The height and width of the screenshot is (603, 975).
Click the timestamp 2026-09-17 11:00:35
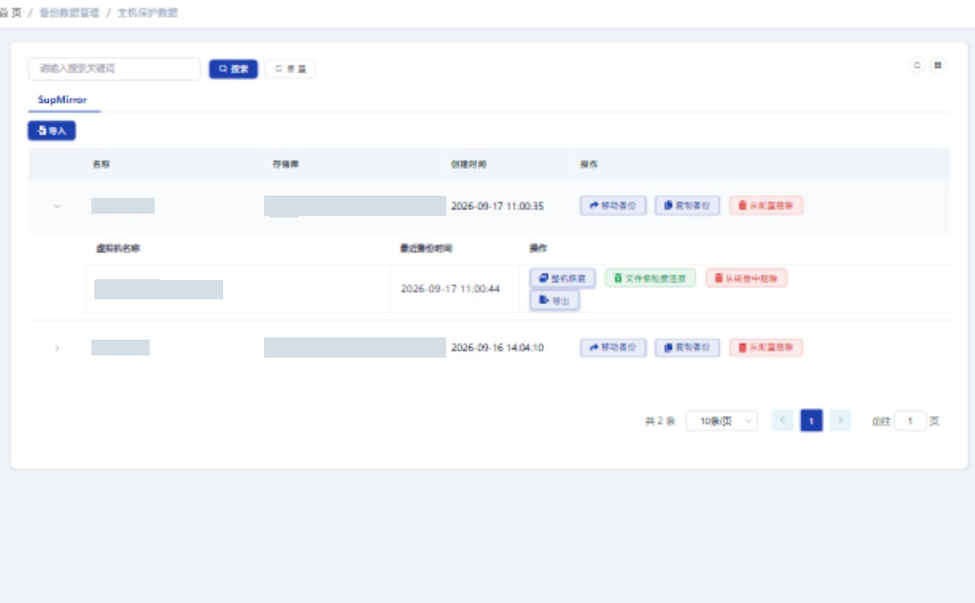click(497, 207)
